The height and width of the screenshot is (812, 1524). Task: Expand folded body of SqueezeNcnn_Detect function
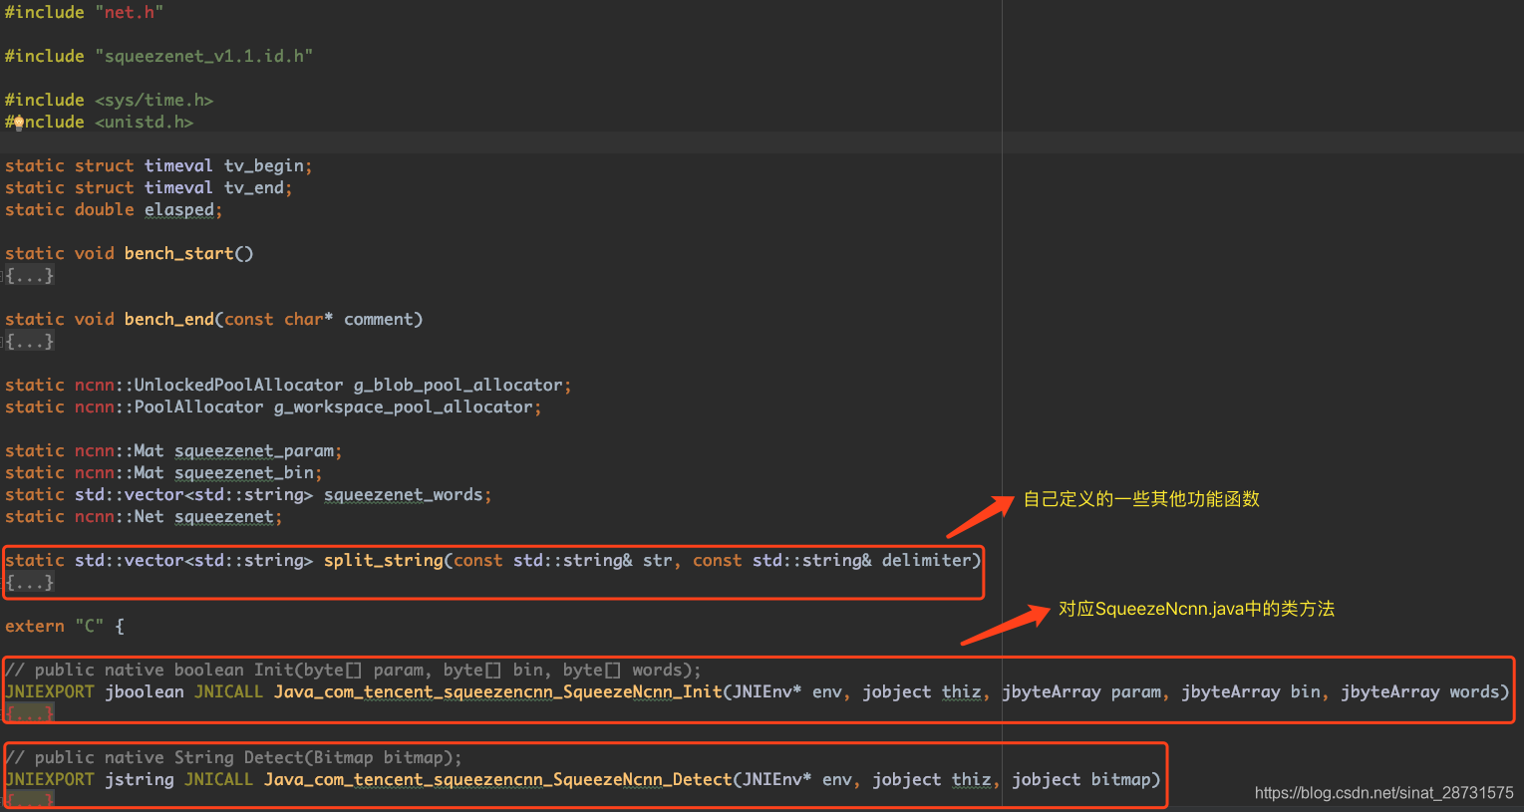click(30, 800)
